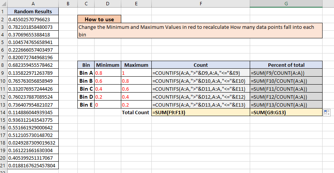Click cell with 0.37069655388418
Viewport: 334px width, 173px height.
pyautogui.click(x=33, y=35)
